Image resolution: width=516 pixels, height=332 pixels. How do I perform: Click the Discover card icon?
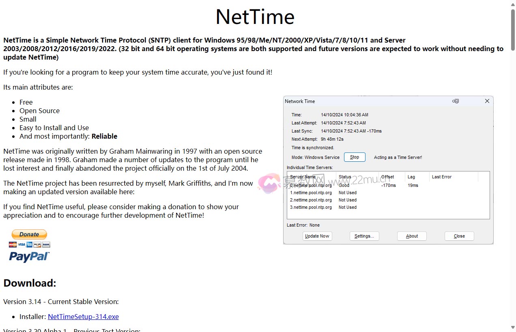click(37, 244)
